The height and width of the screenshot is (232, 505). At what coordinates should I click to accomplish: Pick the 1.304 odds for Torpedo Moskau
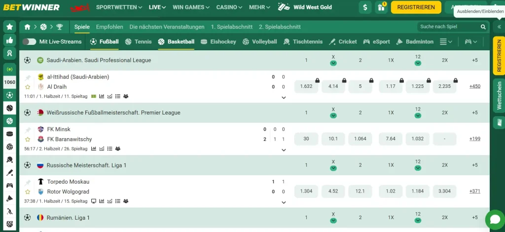pos(306,191)
